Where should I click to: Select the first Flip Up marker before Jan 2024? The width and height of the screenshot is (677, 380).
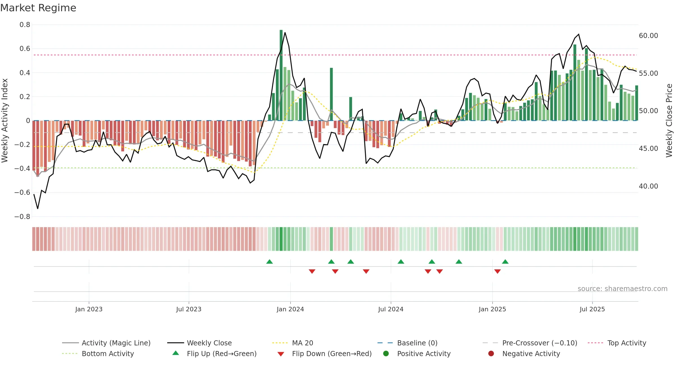pos(269,261)
